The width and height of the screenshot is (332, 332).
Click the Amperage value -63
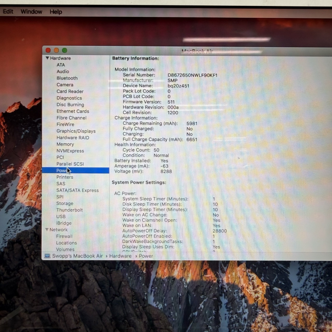164,166
